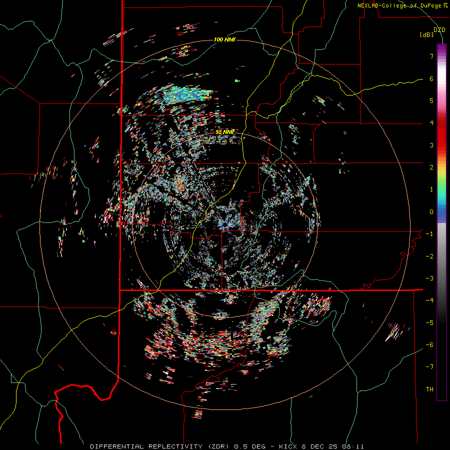Image resolution: width=450 pixels, height=450 pixels.
Task: Click the 6 value on color scale
Action: (x=431, y=78)
